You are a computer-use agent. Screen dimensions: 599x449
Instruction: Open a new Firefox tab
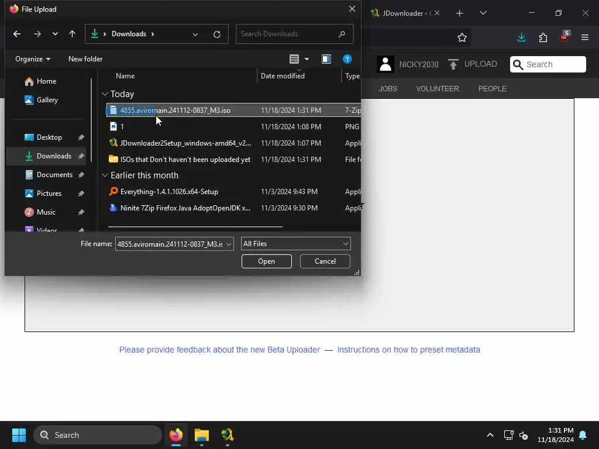click(460, 13)
